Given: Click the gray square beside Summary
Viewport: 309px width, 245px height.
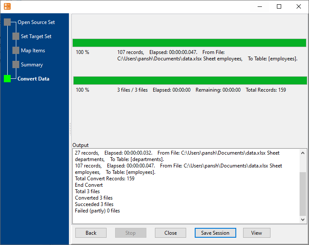Looking at the screenshot, I should (16, 65).
